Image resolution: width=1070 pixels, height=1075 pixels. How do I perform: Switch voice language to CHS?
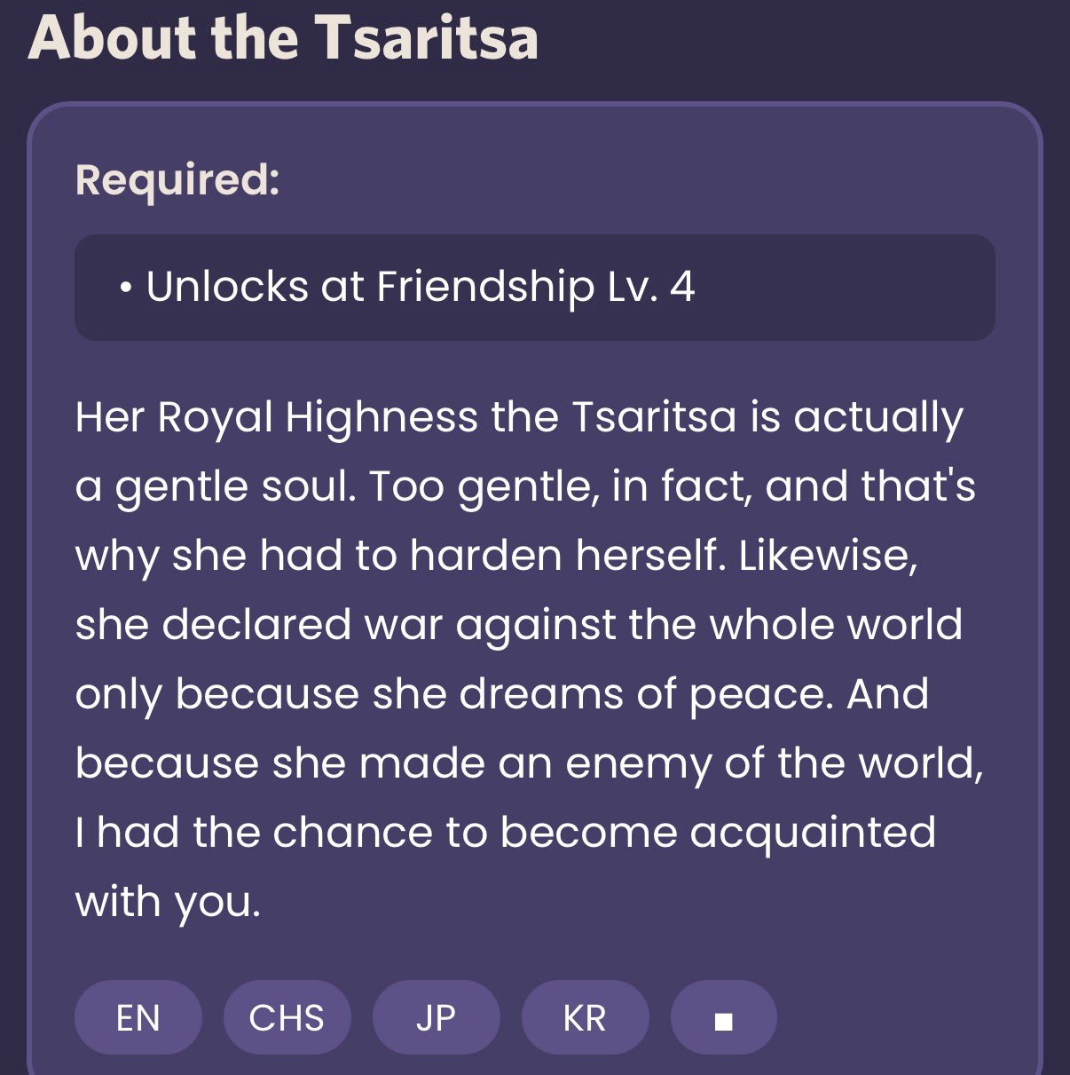(287, 1017)
